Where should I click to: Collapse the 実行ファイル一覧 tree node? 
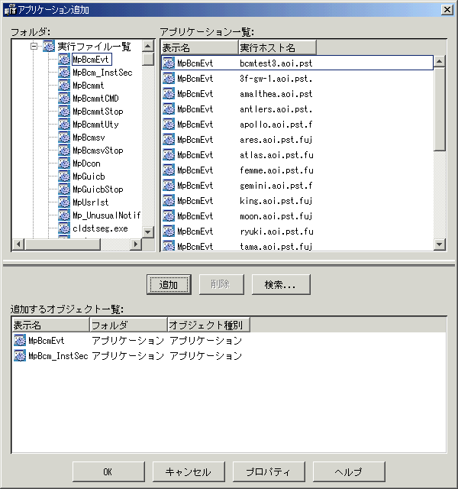34,47
